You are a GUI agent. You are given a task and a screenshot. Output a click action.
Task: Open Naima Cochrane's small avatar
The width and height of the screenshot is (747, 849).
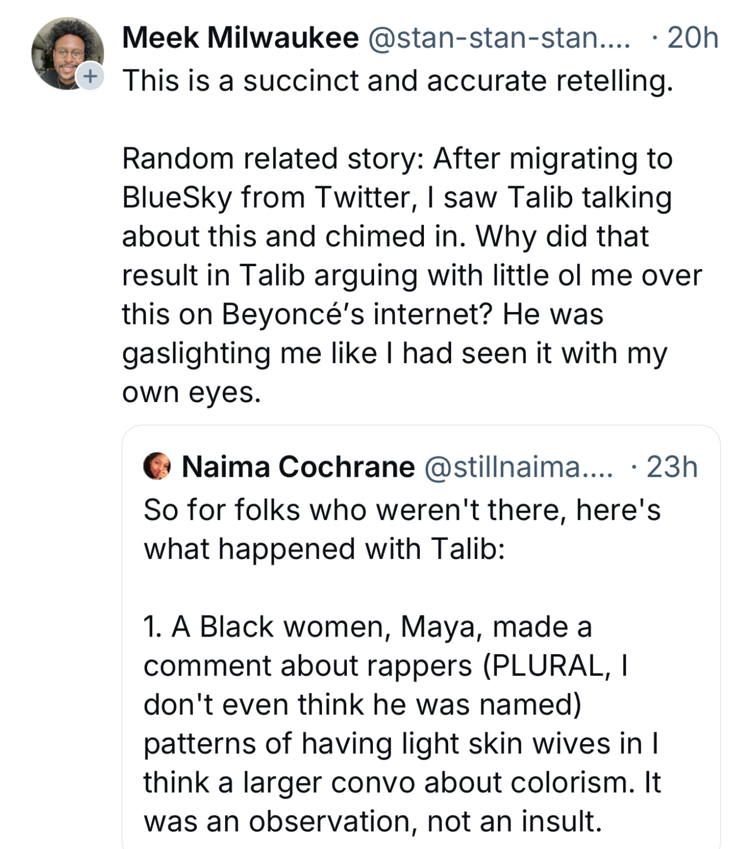(157, 466)
